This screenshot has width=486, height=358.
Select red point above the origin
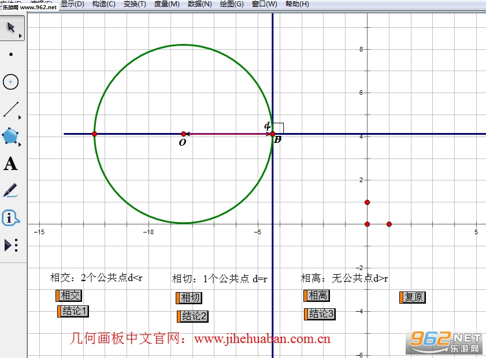368,202
